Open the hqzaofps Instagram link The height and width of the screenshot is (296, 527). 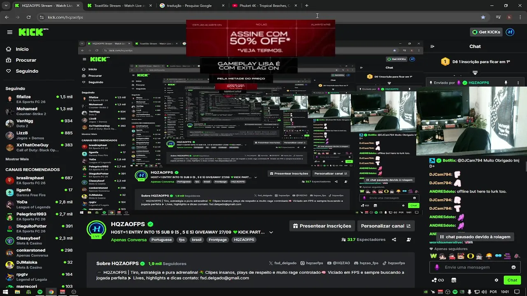tap(312, 263)
